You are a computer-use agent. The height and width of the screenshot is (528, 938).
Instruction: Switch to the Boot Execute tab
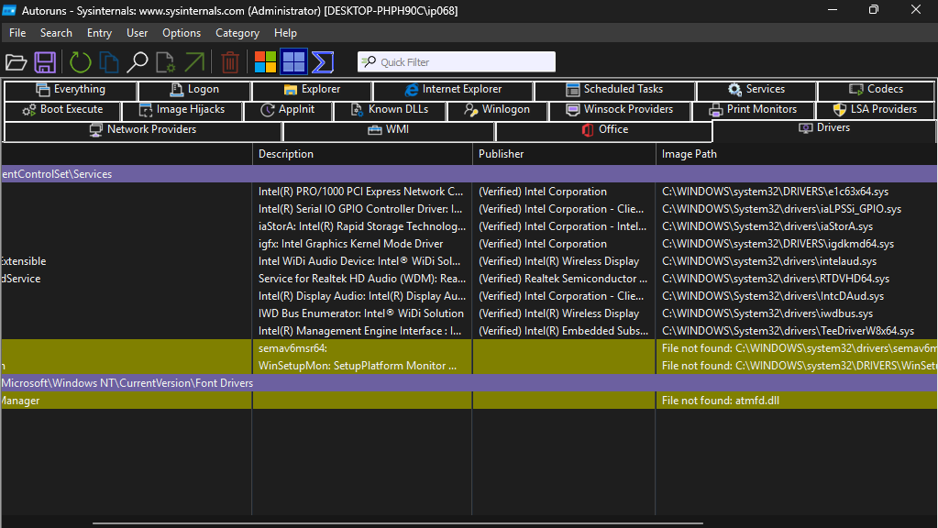click(x=62, y=110)
